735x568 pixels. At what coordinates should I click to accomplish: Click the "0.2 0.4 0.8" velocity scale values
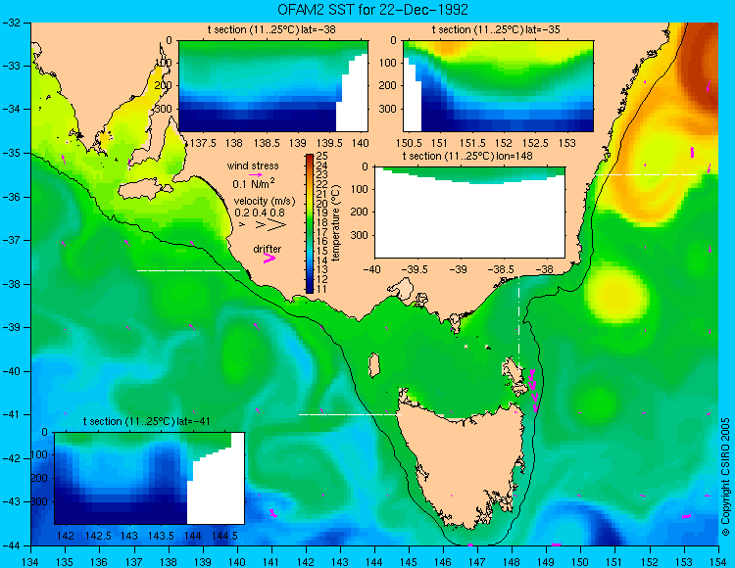[260, 213]
